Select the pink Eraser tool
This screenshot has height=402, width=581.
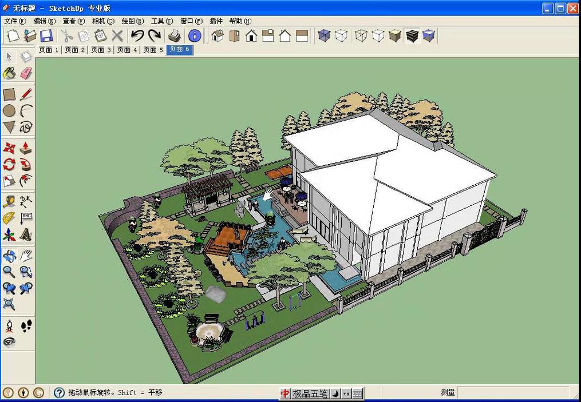(26, 73)
